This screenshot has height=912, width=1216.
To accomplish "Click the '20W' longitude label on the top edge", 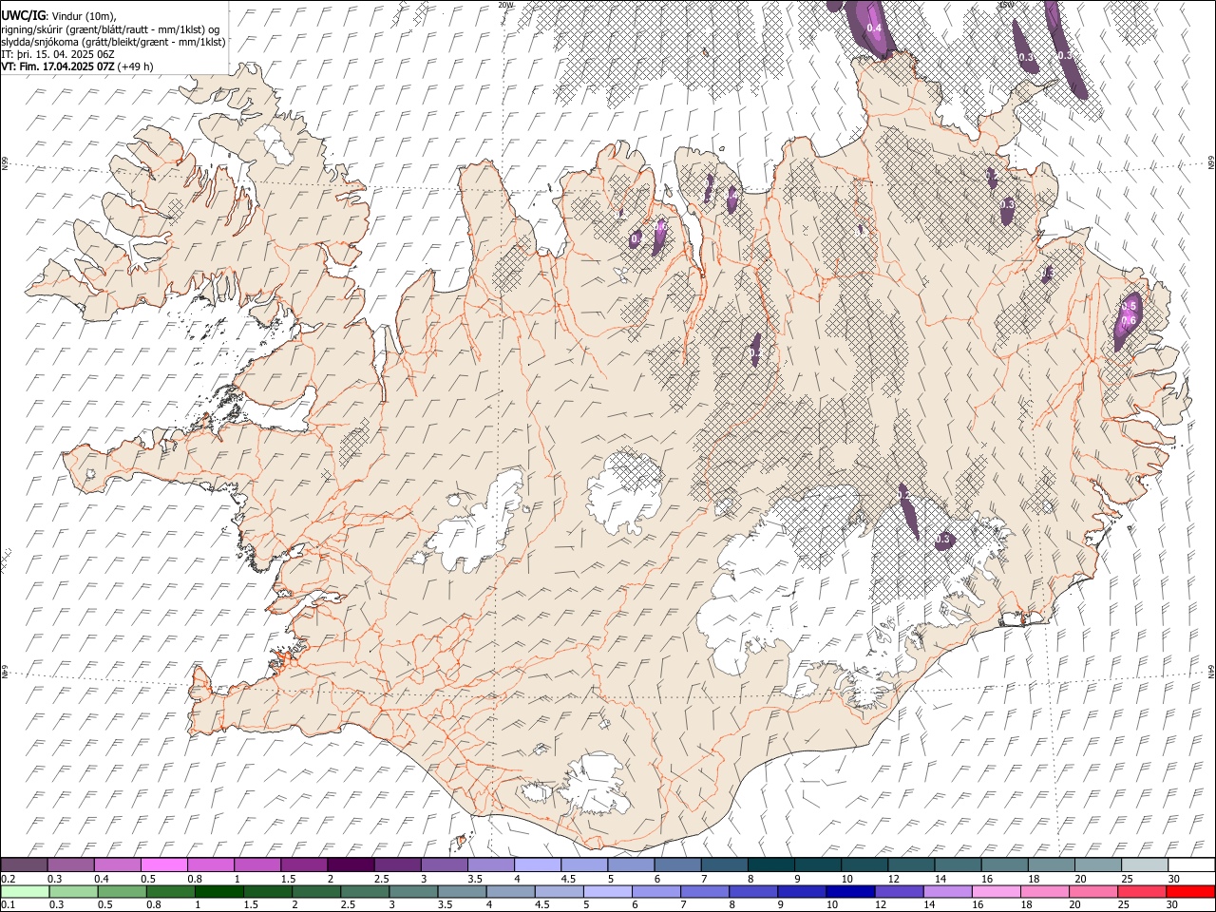I will [x=505, y=5].
